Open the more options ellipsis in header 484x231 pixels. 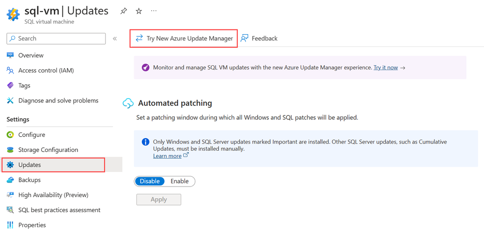point(154,11)
